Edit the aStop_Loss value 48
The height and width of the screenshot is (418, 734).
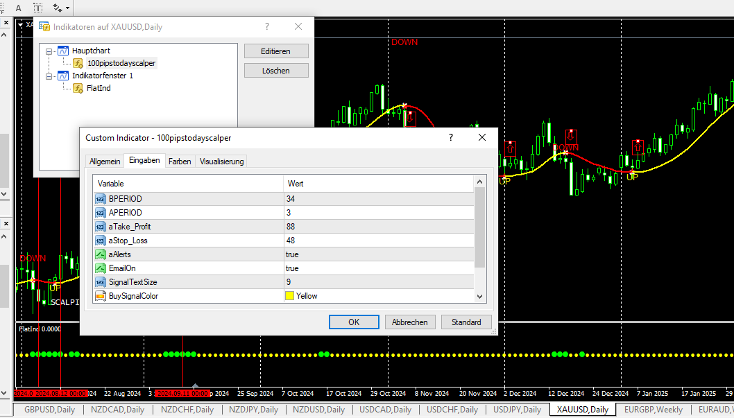pyautogui.click(x=379, y=241)
